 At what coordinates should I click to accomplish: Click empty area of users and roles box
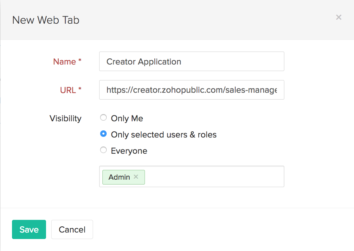pos(214,177)
